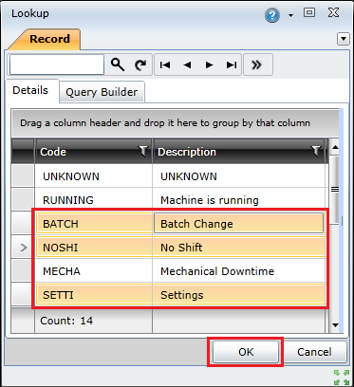This screenshot has width=354, height=387.
Task: Expand the toolbar overflow chevrons
Action: pos(257,64)
